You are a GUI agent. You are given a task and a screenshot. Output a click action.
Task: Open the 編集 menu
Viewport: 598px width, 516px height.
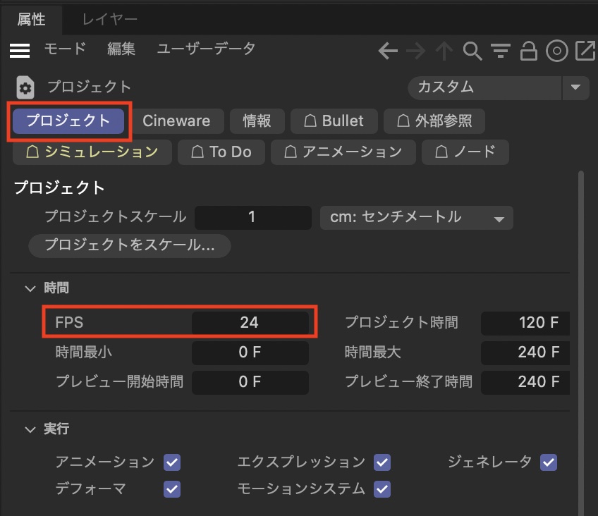[x=121, y=49]
